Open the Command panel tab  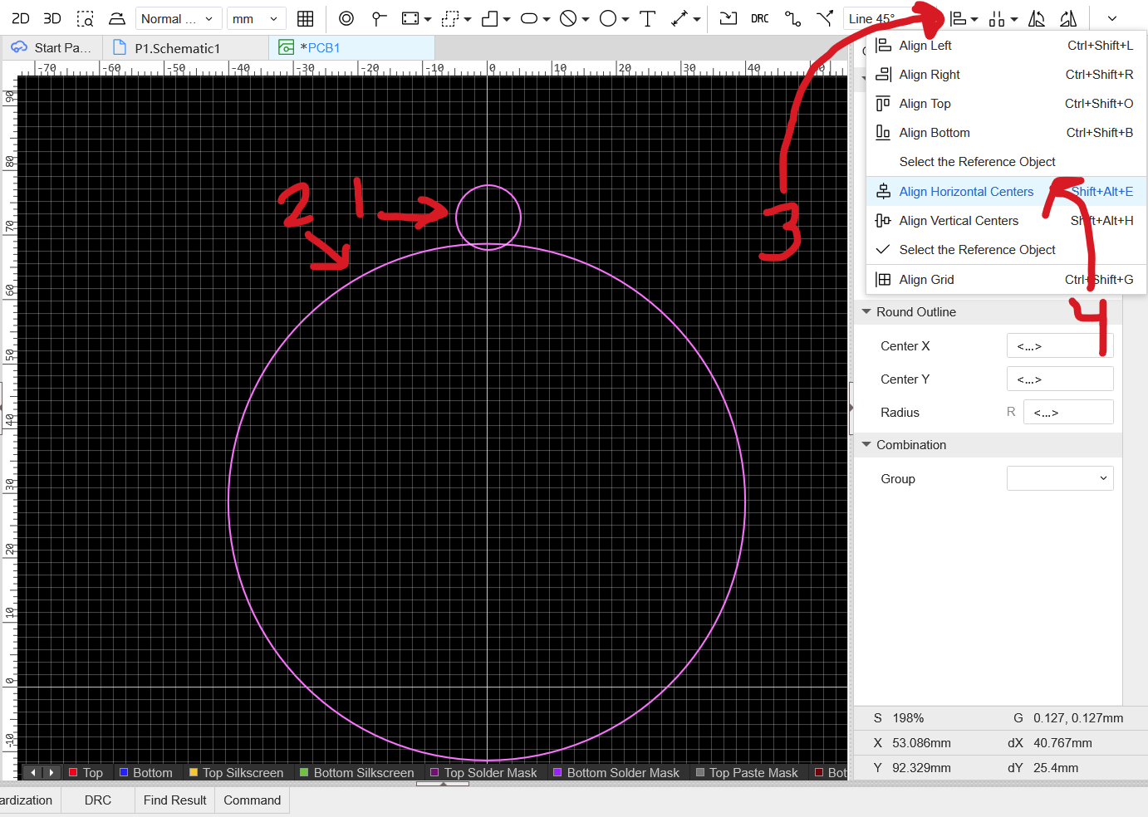point(252,800)
